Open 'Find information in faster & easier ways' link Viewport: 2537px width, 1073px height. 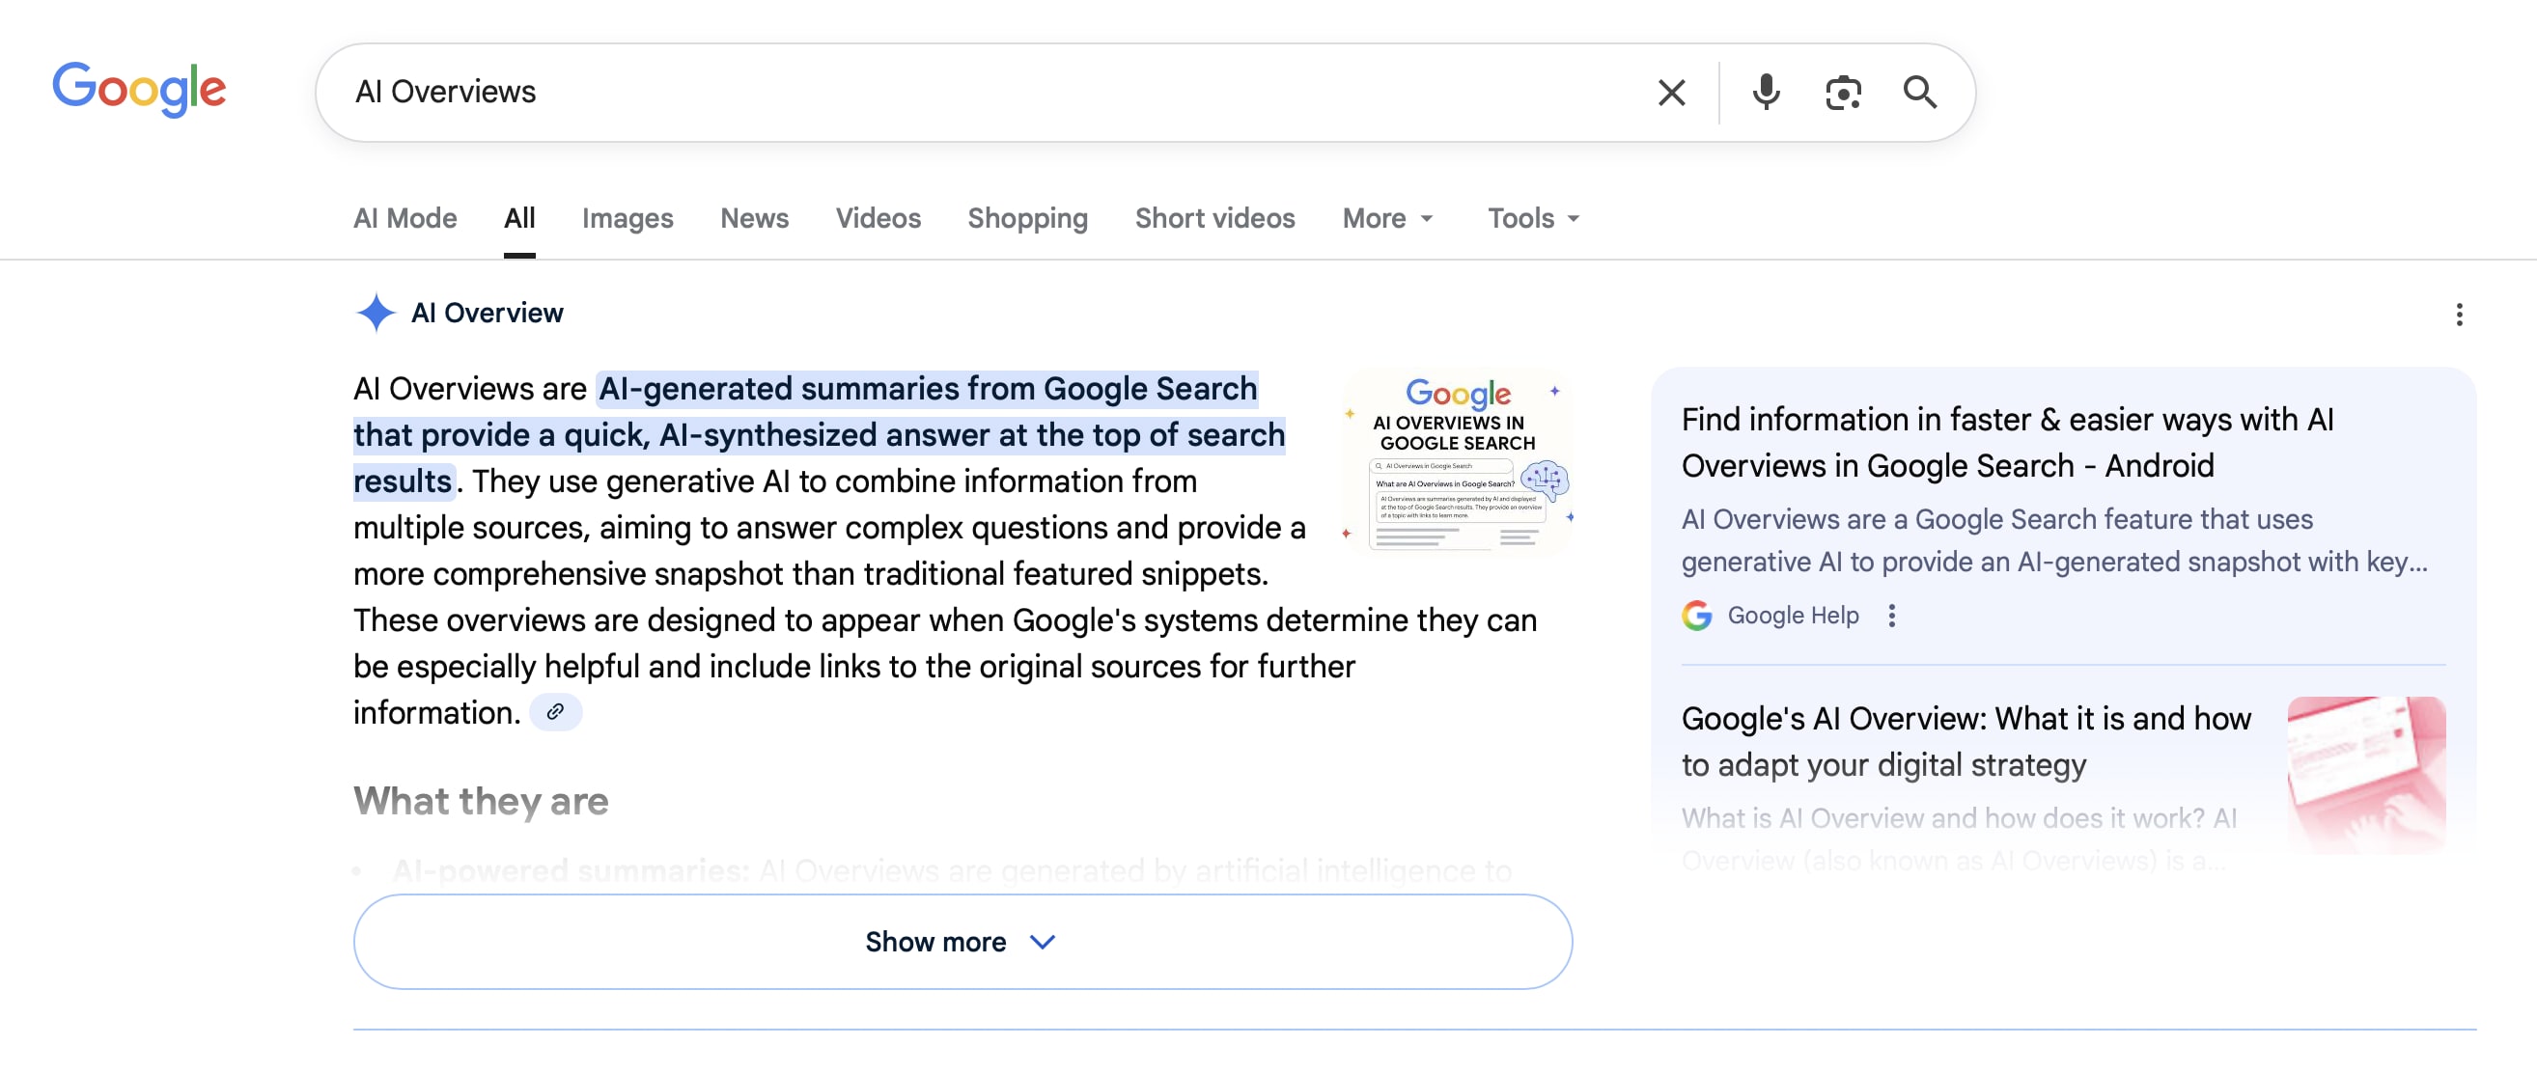2007,442
